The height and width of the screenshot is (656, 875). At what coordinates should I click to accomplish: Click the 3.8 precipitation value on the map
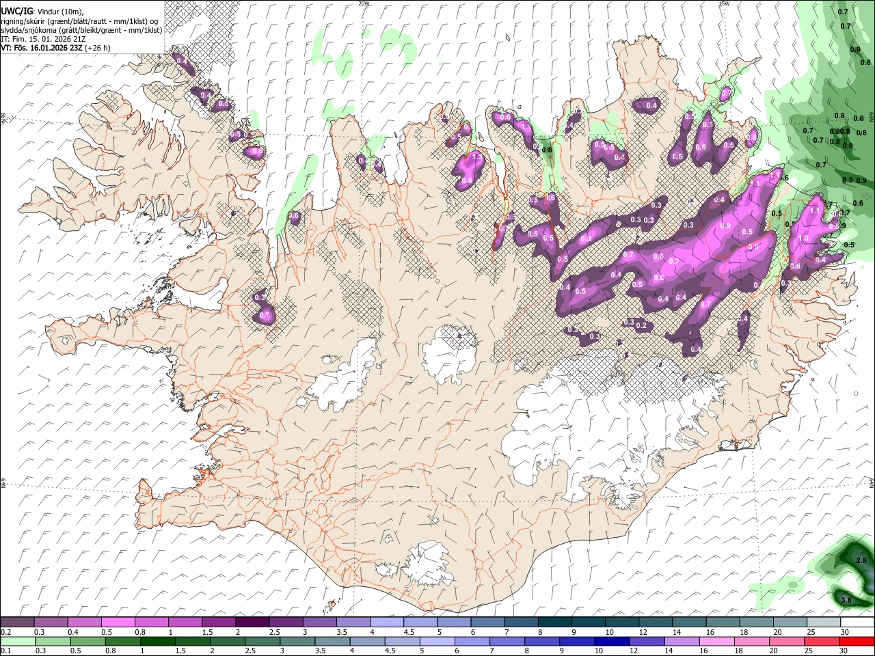click(846, 600)
